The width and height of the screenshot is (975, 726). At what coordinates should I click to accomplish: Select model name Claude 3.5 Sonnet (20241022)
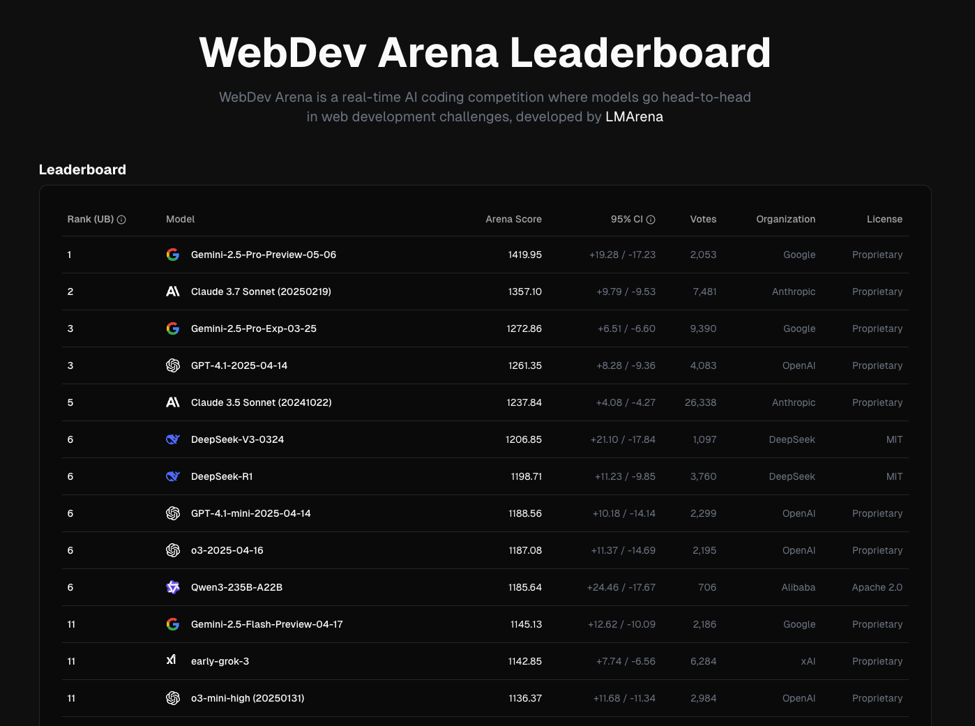262,402
